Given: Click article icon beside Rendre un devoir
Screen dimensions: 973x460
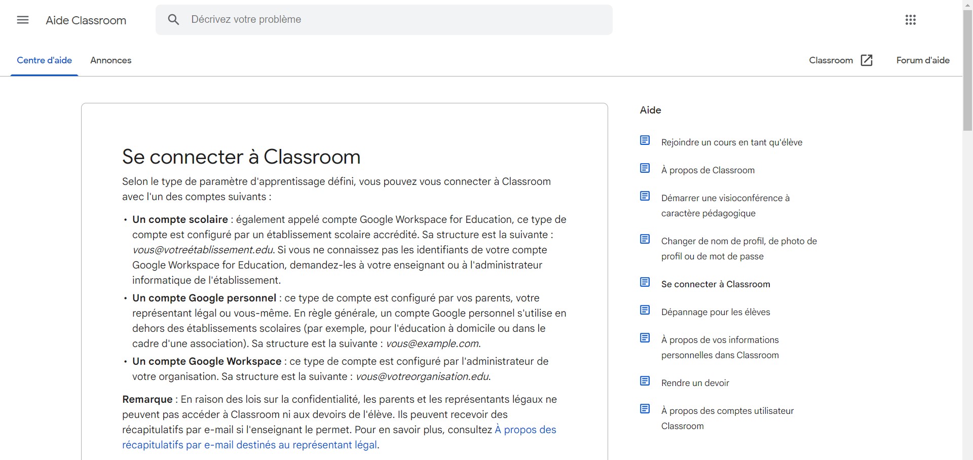Looking at the screenshot, I should click(x=645, y=381).
